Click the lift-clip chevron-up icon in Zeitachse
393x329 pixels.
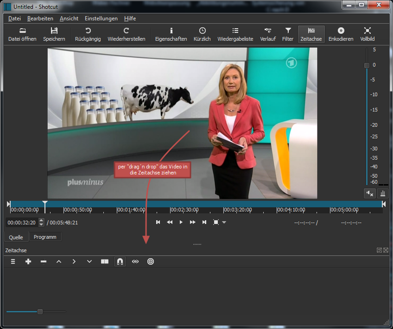pos(59,261)
